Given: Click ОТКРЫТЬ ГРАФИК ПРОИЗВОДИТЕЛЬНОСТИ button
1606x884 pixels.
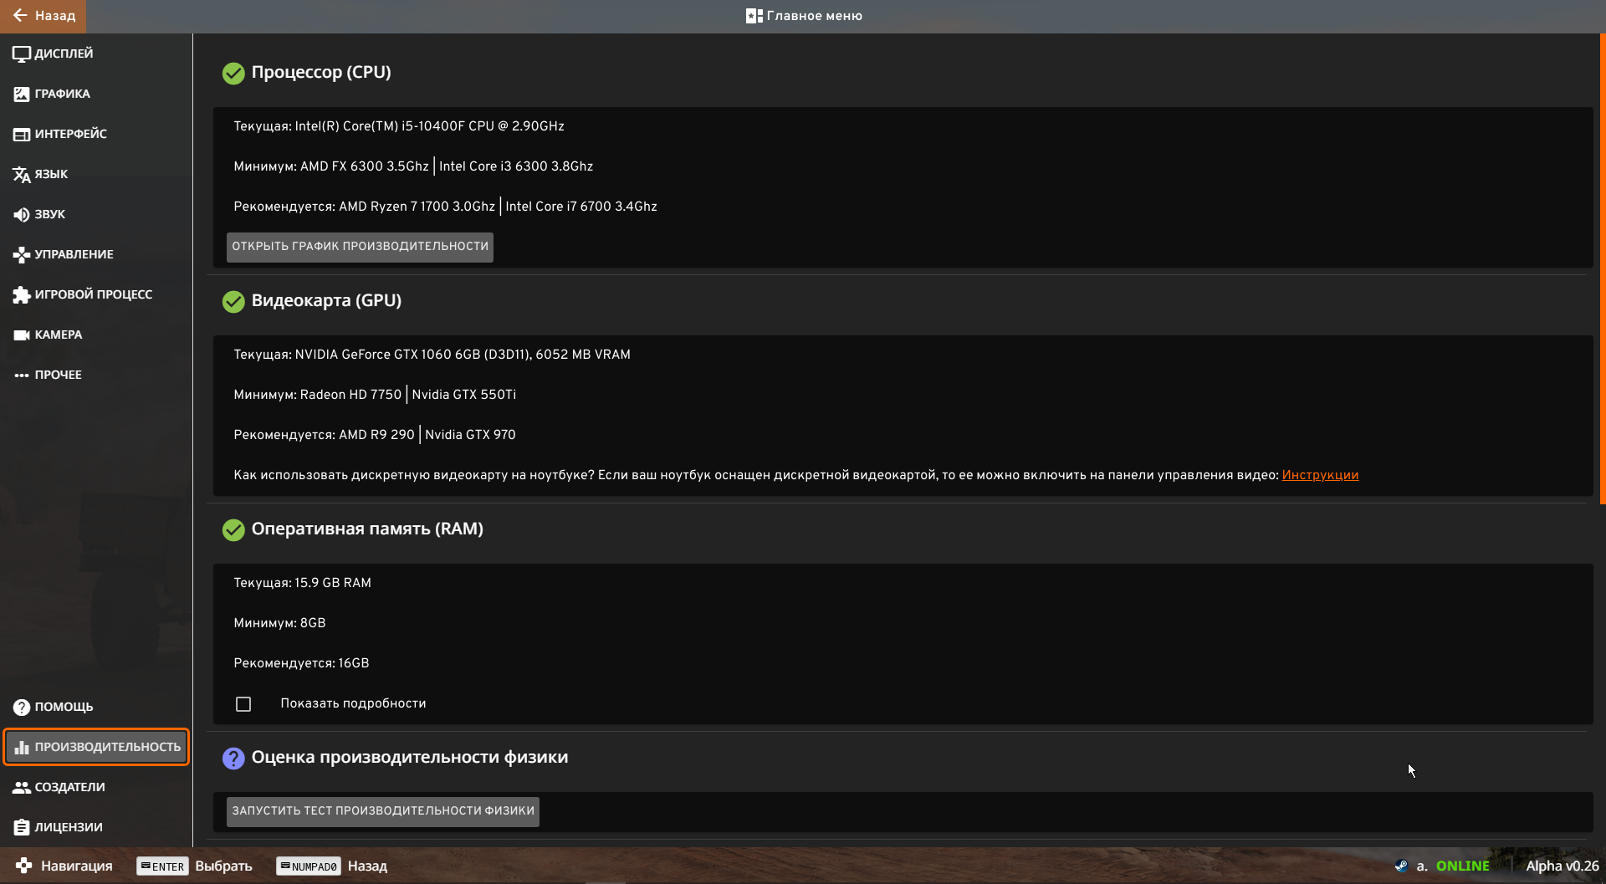Looking at the screenshot, I should 360,247.
